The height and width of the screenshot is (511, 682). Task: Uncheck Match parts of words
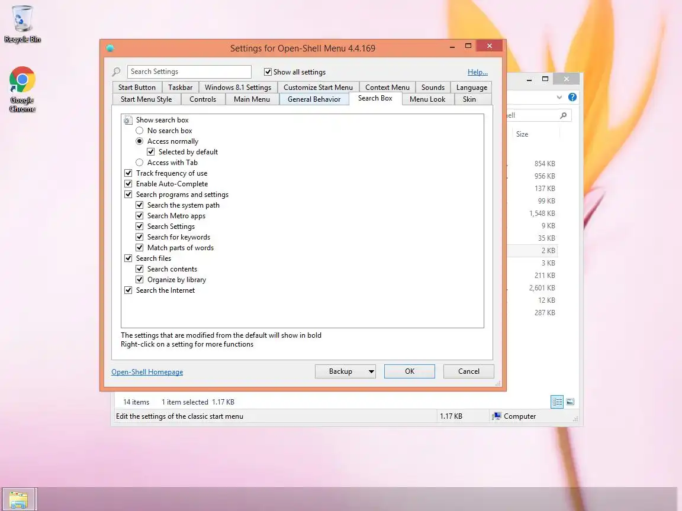pyautogui.click(x=139, y=248)
